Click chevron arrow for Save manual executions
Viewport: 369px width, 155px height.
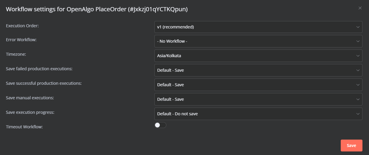358,99
